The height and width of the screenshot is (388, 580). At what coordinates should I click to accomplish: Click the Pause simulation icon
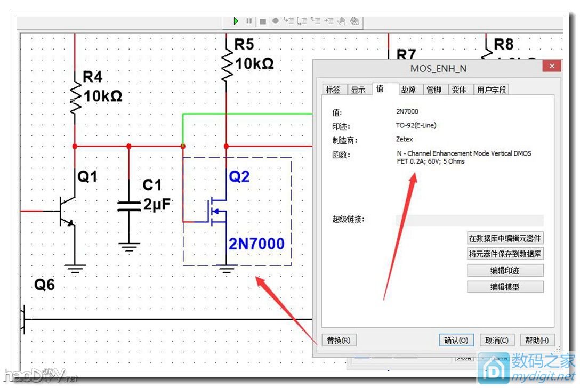pyautogui.click(x=249, y=21)
